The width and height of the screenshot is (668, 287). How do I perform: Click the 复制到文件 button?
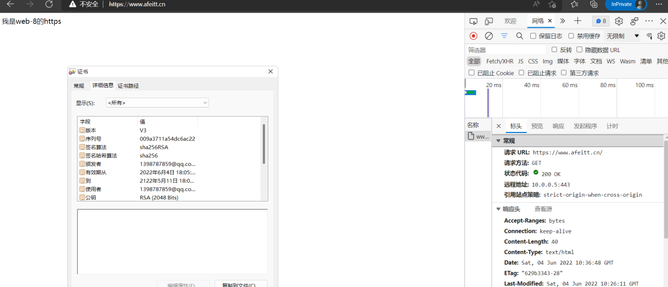pos(241,284)
